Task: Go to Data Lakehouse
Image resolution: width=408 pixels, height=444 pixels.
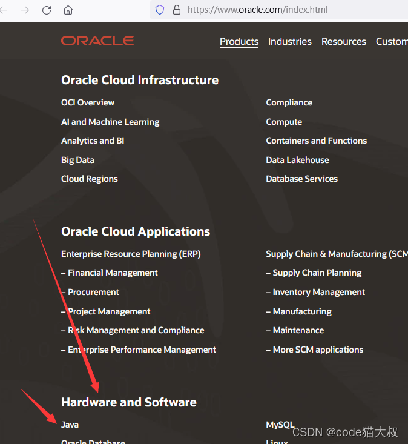Action: pos(298,160)
